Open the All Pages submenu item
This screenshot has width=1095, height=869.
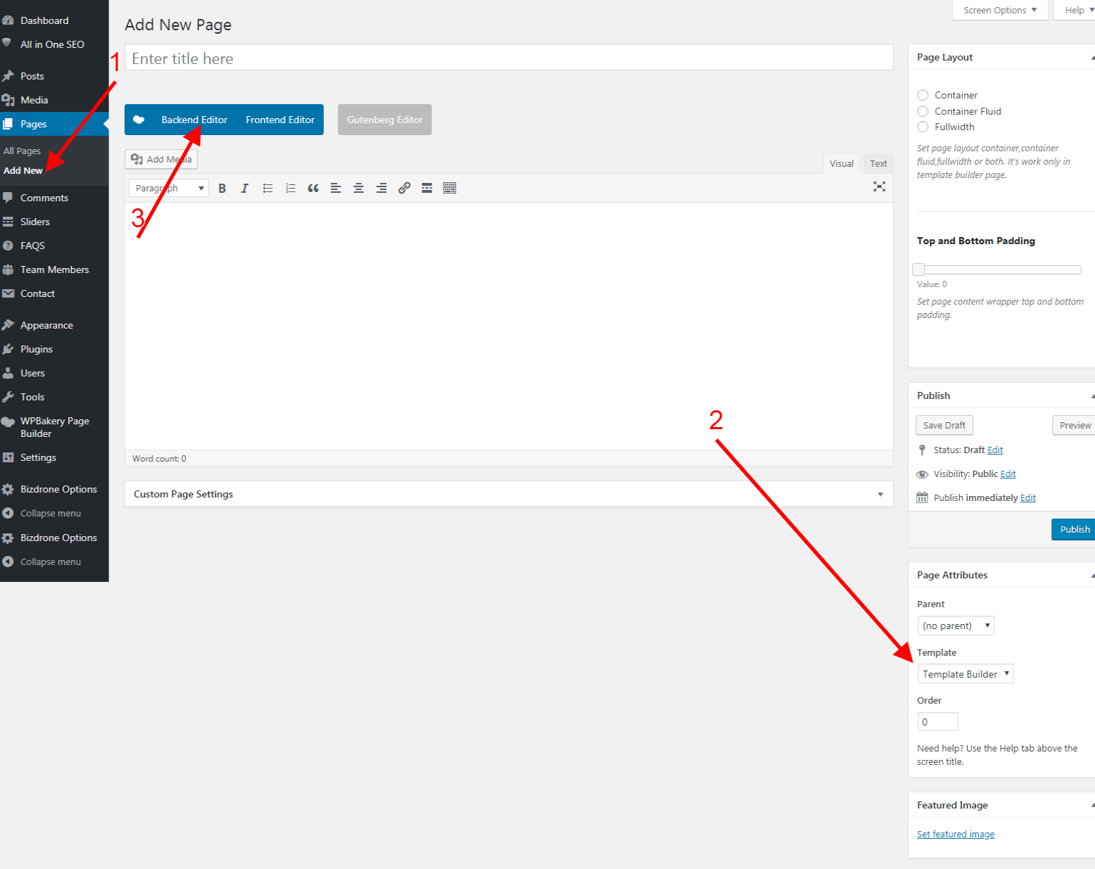pyautogui.click(x=23, y=151)
